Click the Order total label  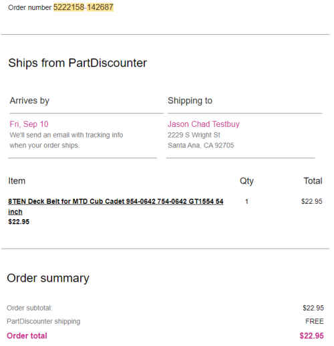click(x=27, y=335)
